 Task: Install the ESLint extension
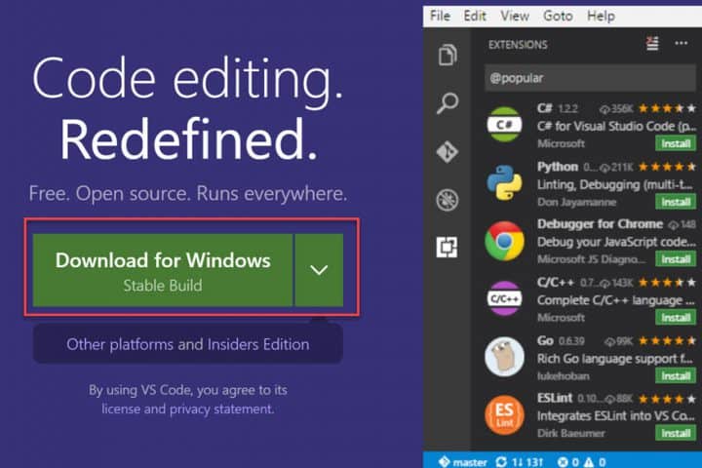coord(675,433)
